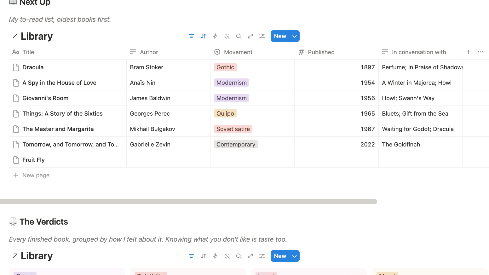Screen dimensions: 489x275
Task: Open the sparkle AI icon in Next Up toolbar
Action: [x=227, y=36]
